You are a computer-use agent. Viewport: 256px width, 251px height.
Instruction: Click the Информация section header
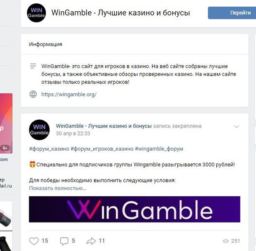click(x=46, y=44)
